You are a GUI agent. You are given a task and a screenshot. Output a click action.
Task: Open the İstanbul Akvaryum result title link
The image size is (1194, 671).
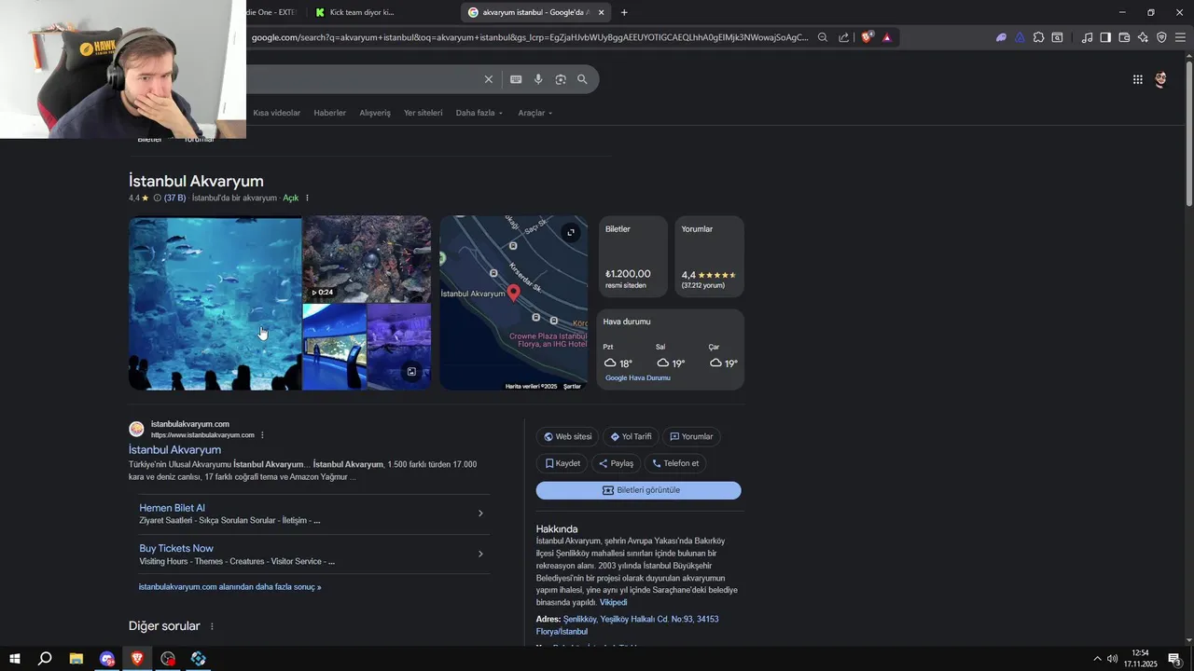click(x=174, y=450)
